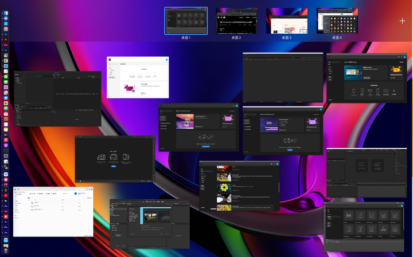Open Finder from the Dock

click(x=6, y=13)
